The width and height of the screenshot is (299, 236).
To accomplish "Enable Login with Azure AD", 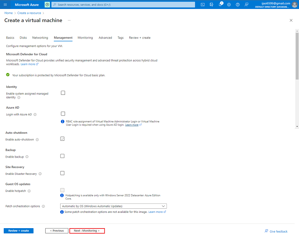I will [x=62, y=114].
